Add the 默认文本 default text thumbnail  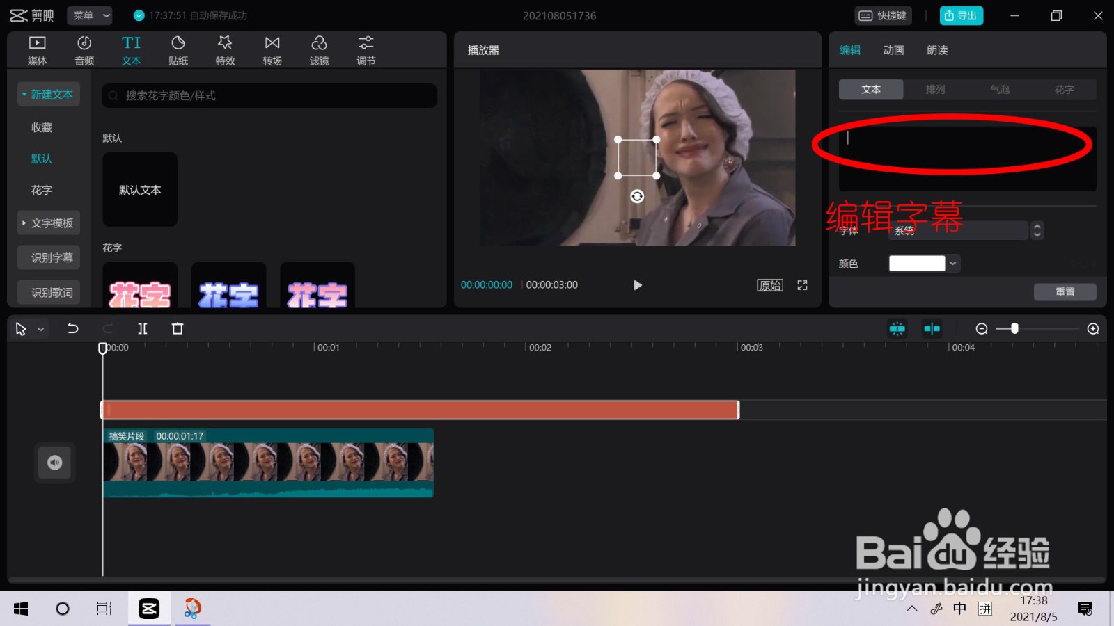[140, 189]
